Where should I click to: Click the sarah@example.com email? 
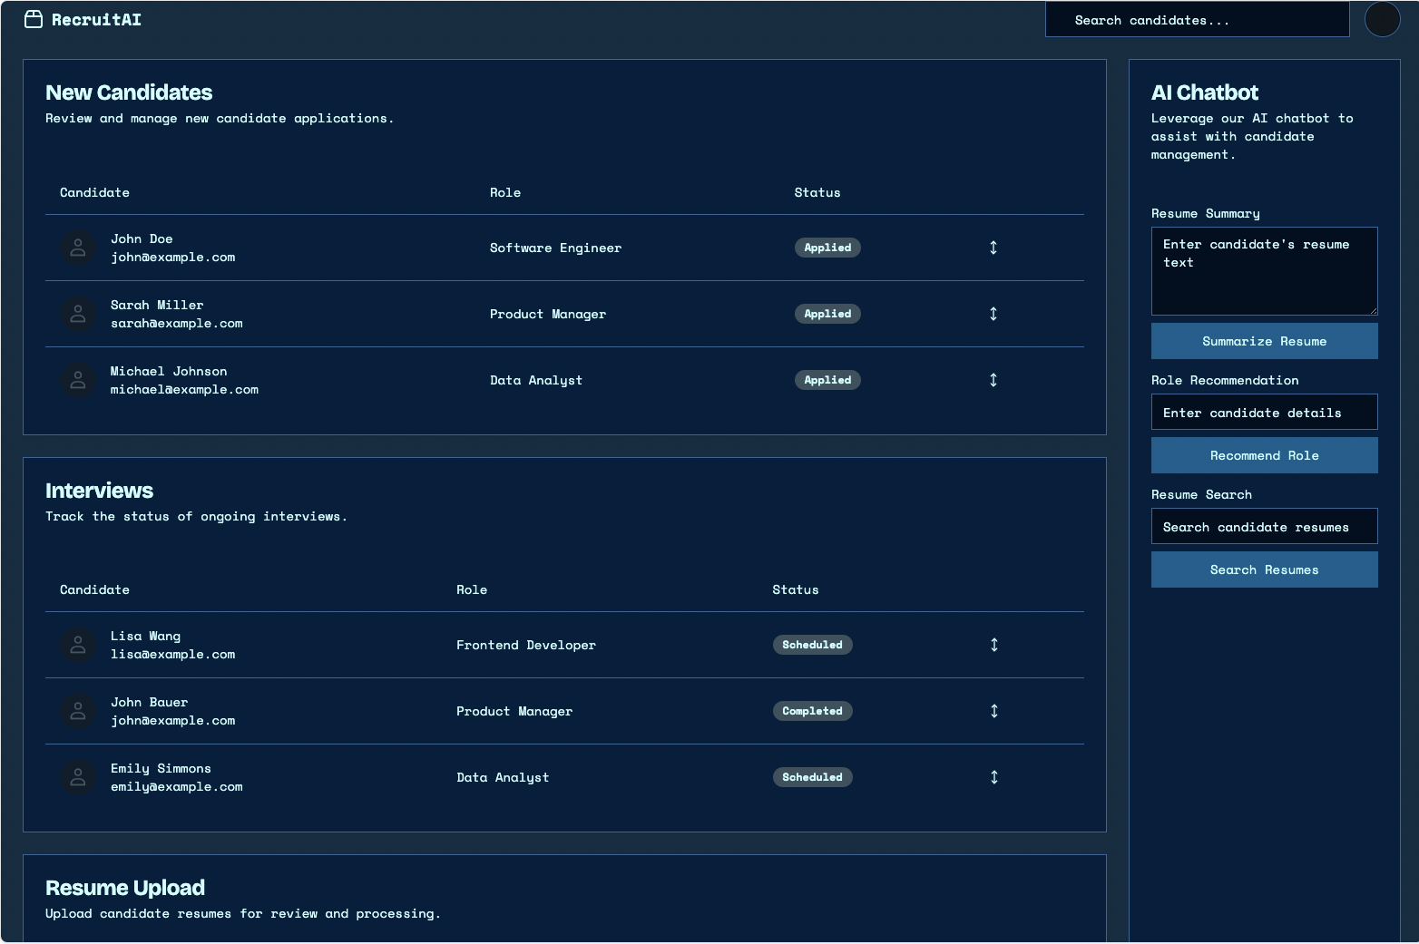pyautogui.click(x=177, y=324)
